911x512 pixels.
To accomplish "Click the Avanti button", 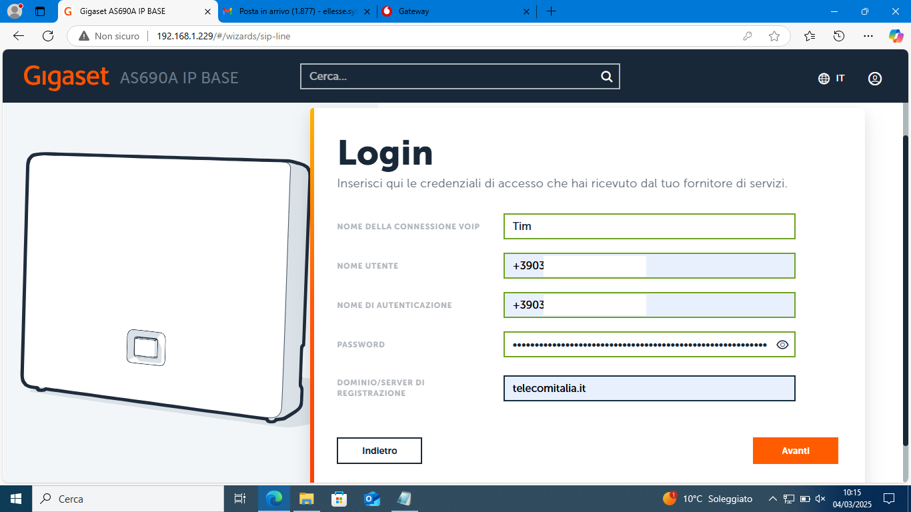I will click(795, 451).
